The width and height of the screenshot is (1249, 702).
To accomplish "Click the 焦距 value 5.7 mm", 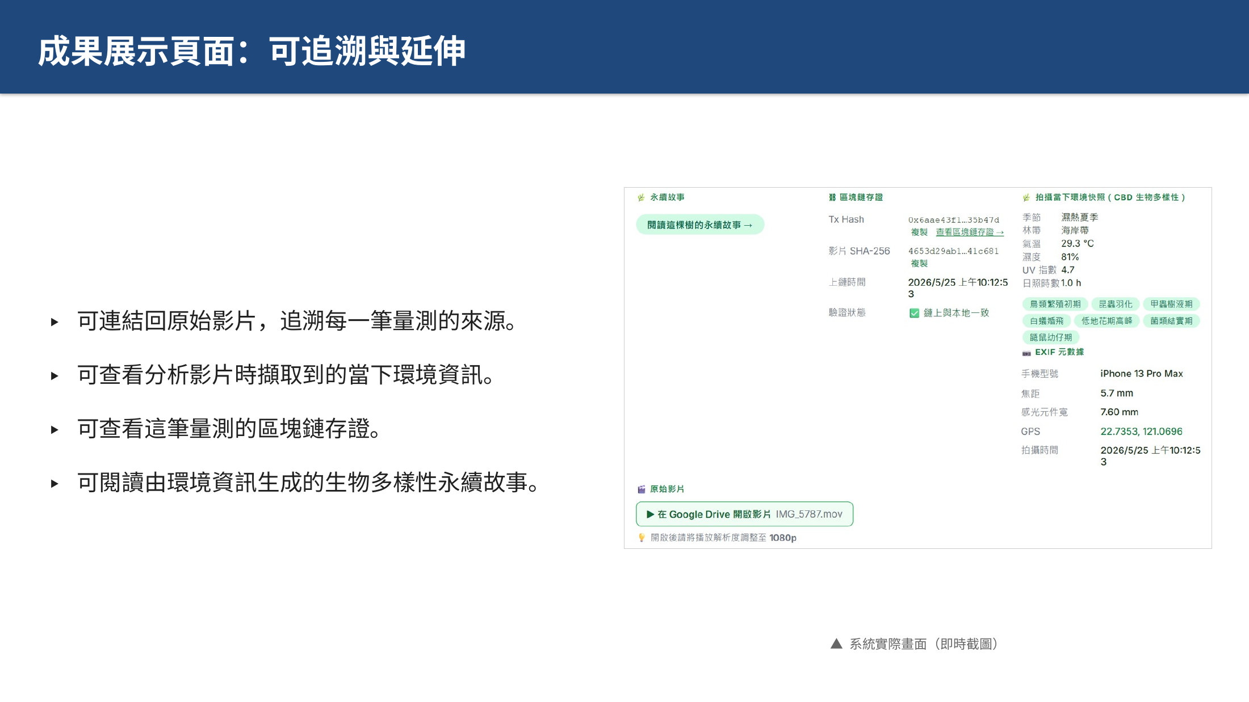I will pos(1117,393).
